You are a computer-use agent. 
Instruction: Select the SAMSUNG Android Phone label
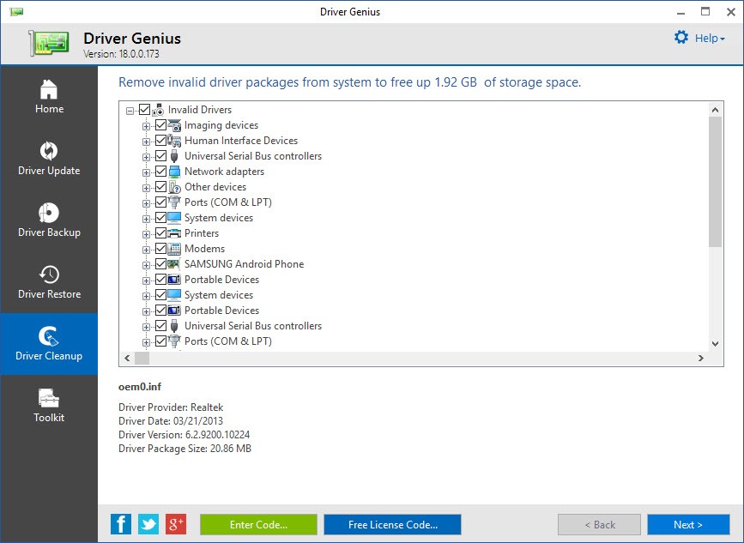pyautogui.click(x=245, y=264)
